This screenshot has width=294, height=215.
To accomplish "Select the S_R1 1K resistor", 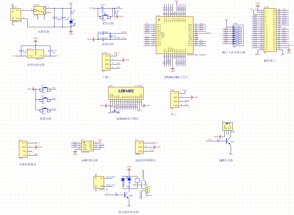I will tap(71, 13).
